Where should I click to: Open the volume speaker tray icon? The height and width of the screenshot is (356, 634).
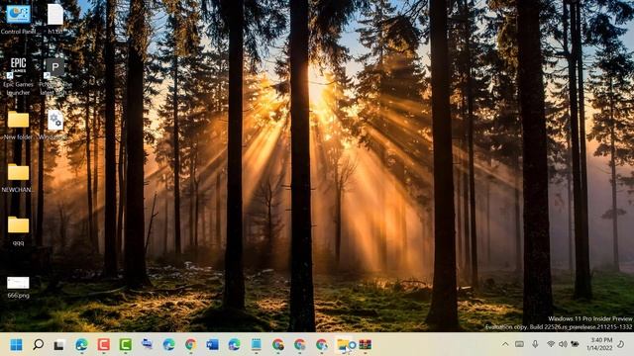click(563, 344)
